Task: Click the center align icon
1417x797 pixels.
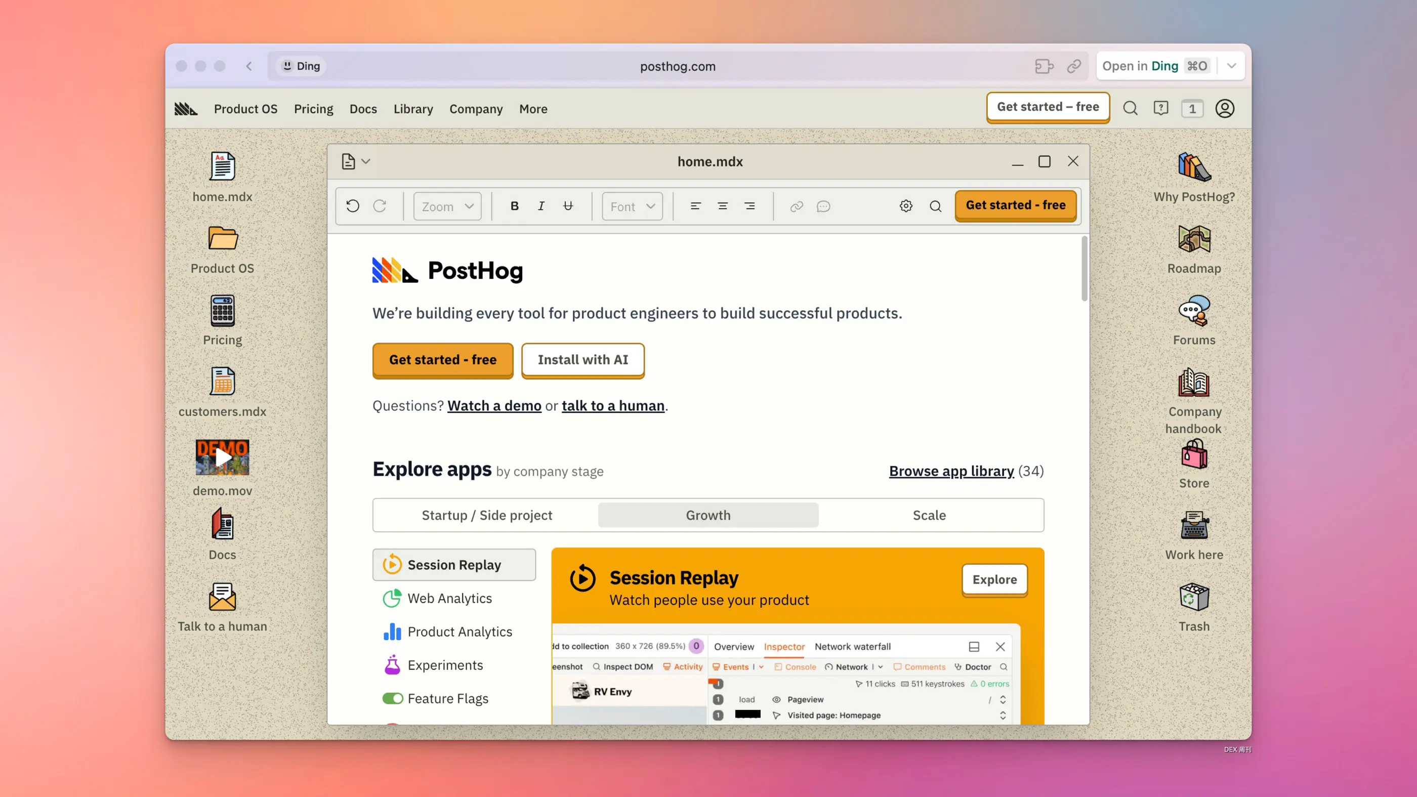Action: (x=722, y=206)
